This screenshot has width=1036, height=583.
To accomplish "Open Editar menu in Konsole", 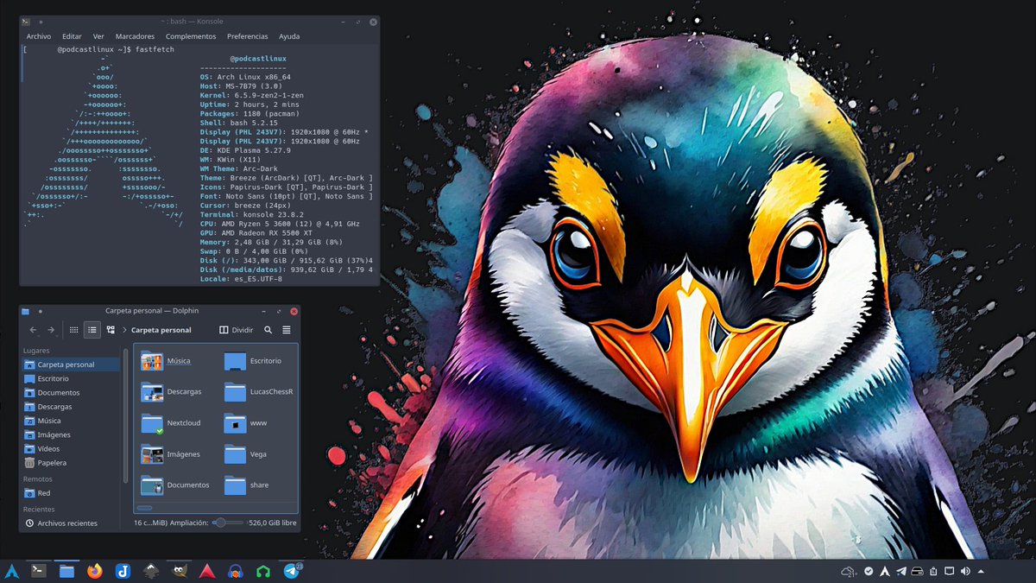I will tap(72, 36).
